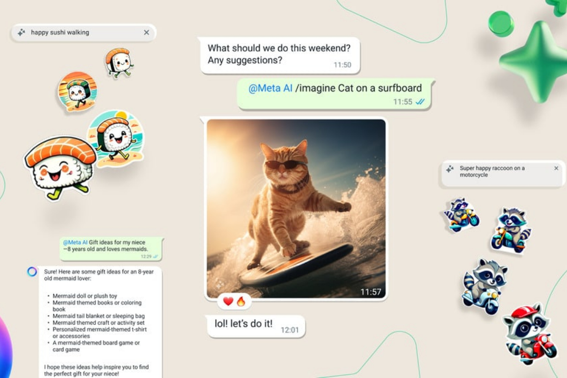The height and width of the screenshot is (378, 567).
Task: Select the small sushi sticker without background
Action: point(118,62)
